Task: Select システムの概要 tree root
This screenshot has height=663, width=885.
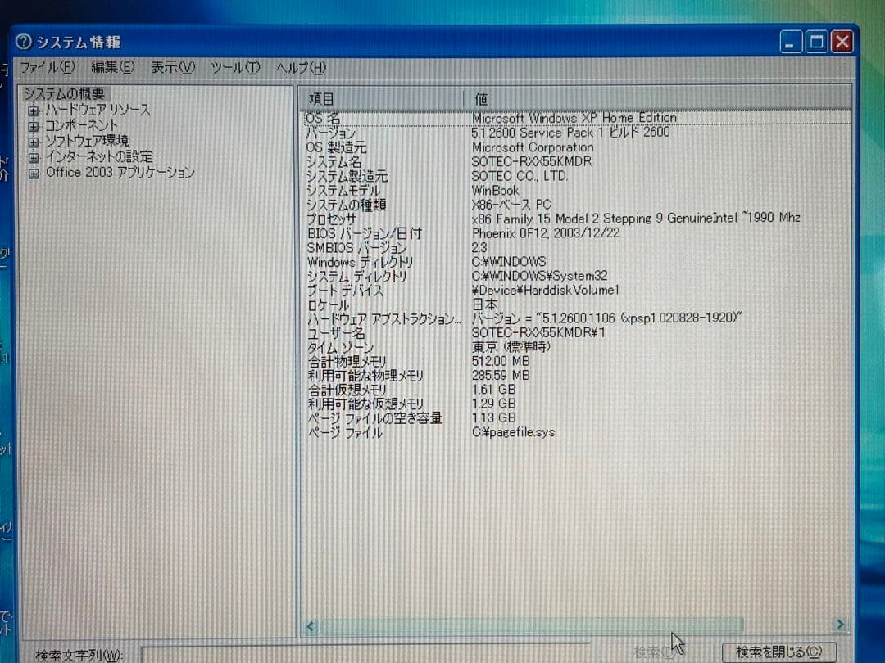Action: 64,93
